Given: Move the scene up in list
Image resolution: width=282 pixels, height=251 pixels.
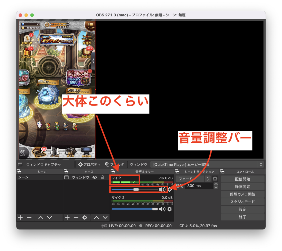Looking at the screenshot, I should click(41, 217).
